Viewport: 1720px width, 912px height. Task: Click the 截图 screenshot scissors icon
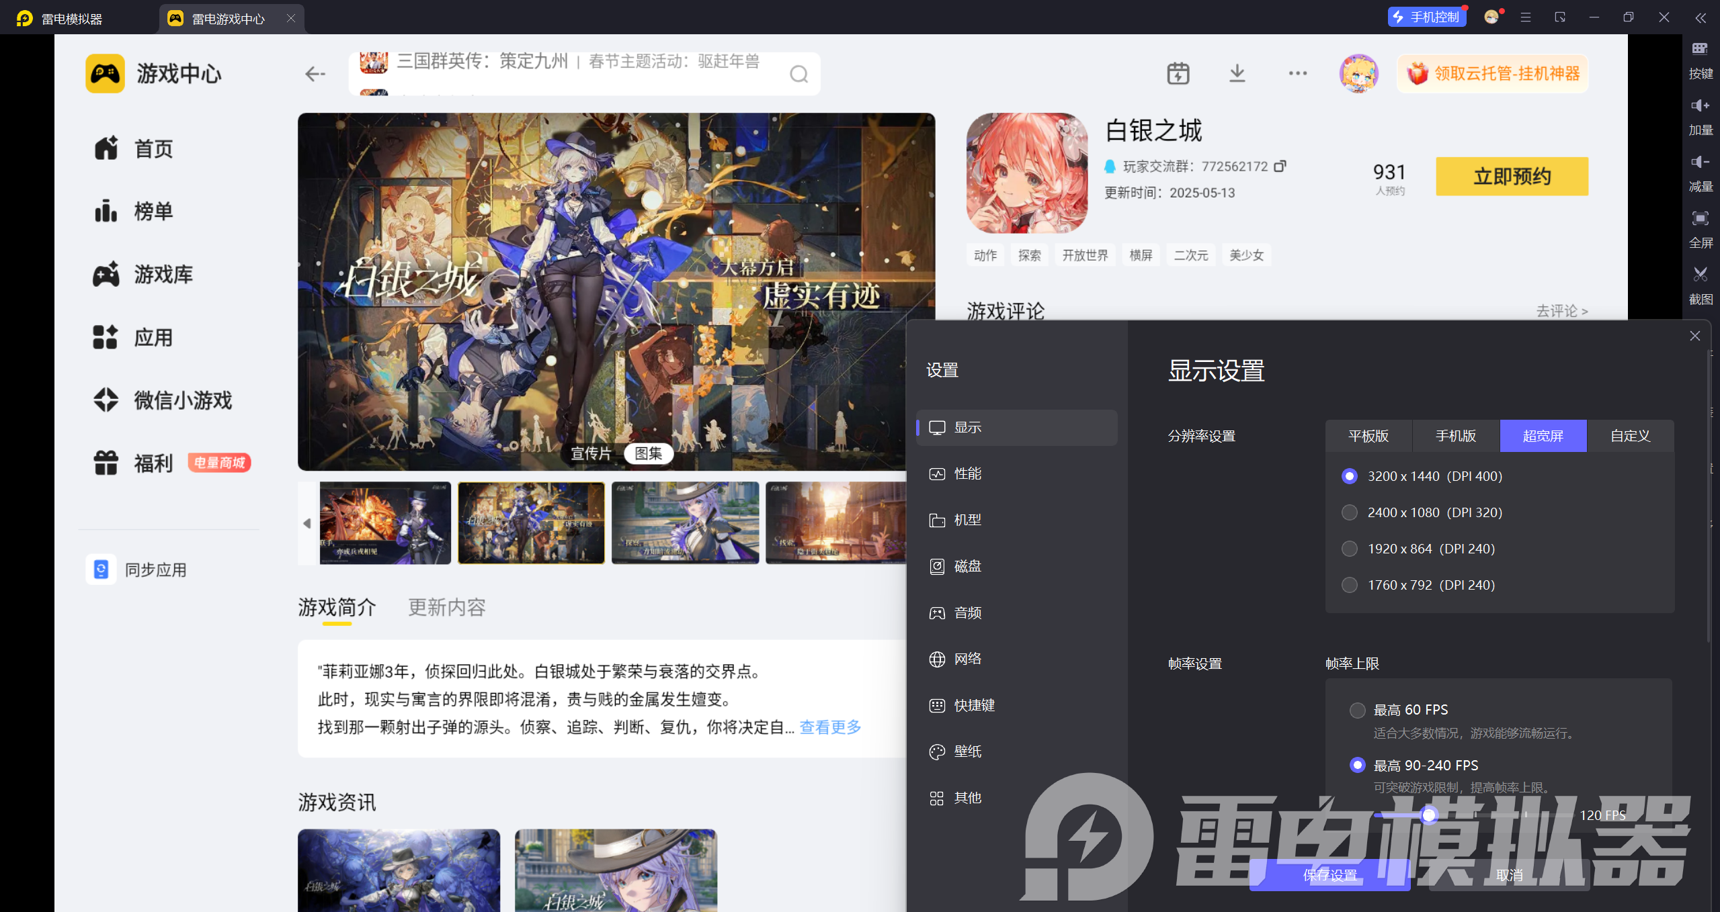(1700, 275)
